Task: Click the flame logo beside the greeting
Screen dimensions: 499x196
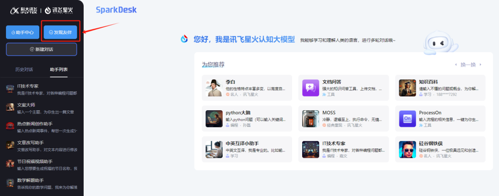Action: 184,39
